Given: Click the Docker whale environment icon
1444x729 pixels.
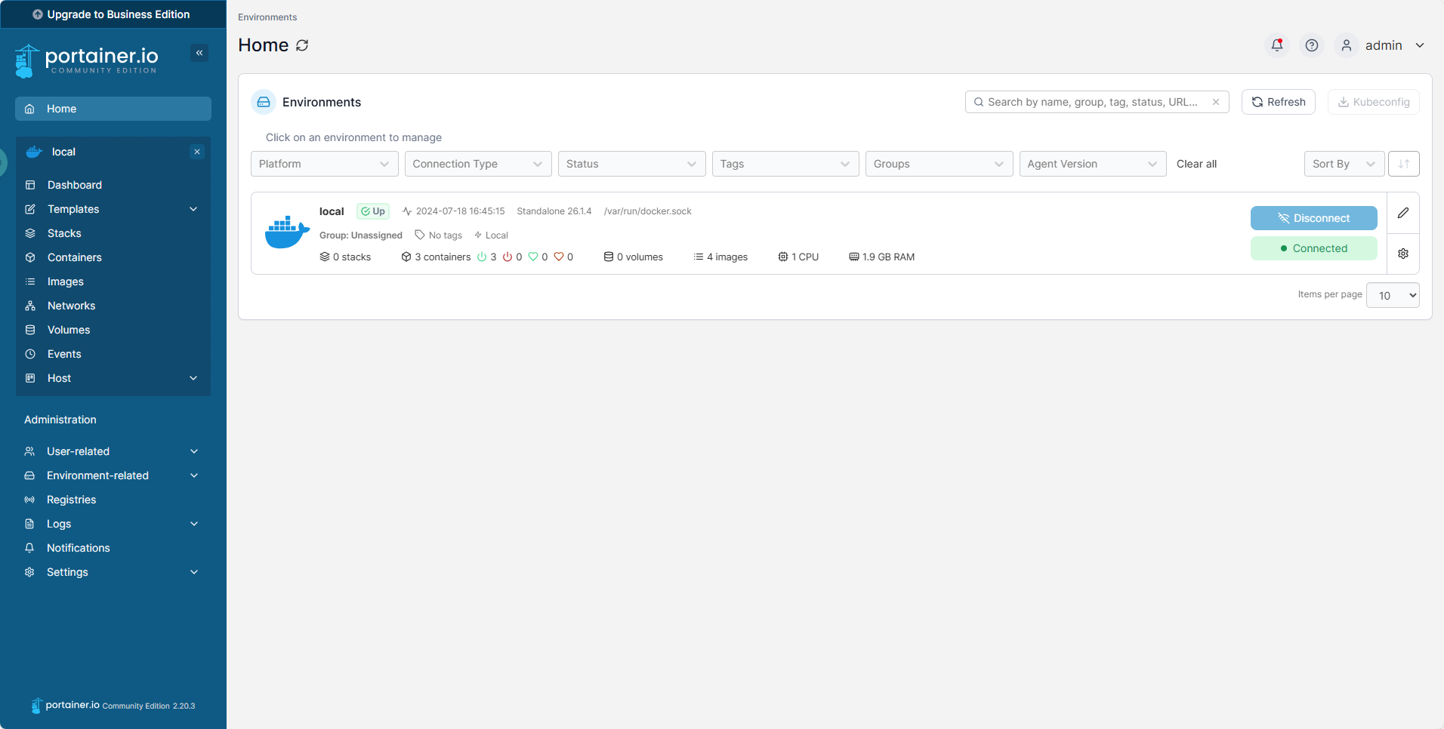Looking at the screenshot, I should click(x=287, y=232).
